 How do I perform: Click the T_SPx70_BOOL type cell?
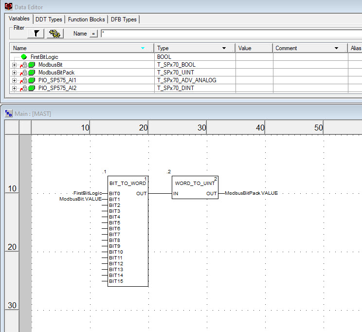coord(195,65)
